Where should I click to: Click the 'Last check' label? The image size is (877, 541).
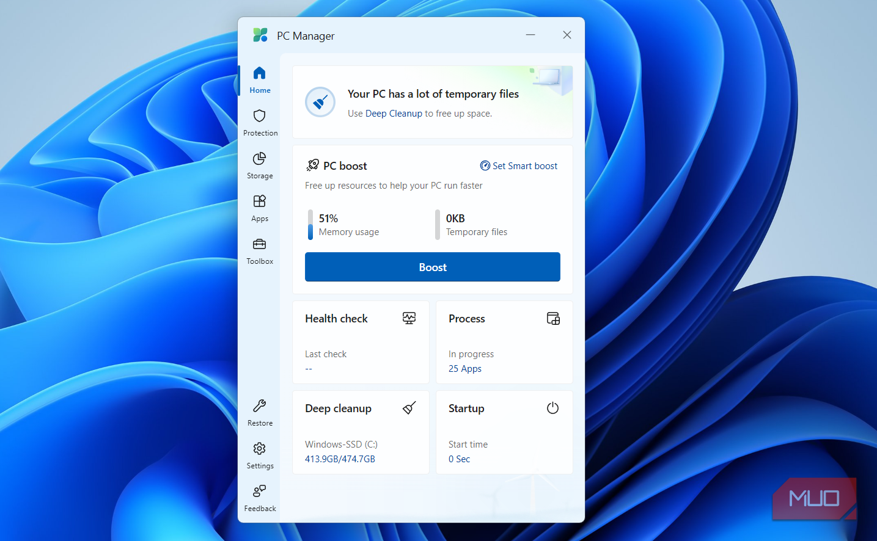[326, 354]
